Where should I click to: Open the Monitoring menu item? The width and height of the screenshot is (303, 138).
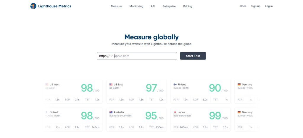(136, 6)
